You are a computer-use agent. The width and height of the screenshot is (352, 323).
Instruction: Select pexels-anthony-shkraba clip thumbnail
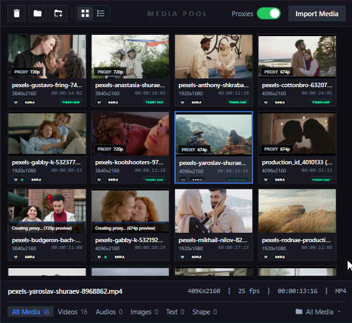click(214, 57)
